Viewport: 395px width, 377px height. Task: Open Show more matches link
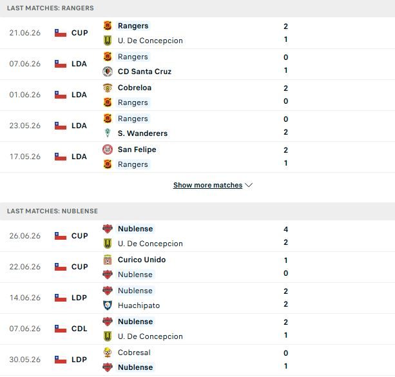208,185
